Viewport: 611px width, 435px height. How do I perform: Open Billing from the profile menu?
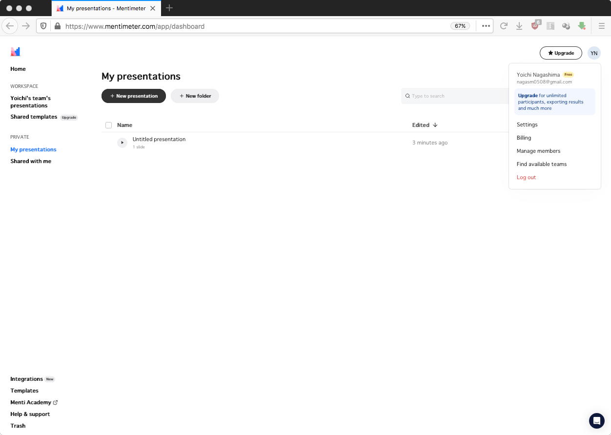coord(524,138)
